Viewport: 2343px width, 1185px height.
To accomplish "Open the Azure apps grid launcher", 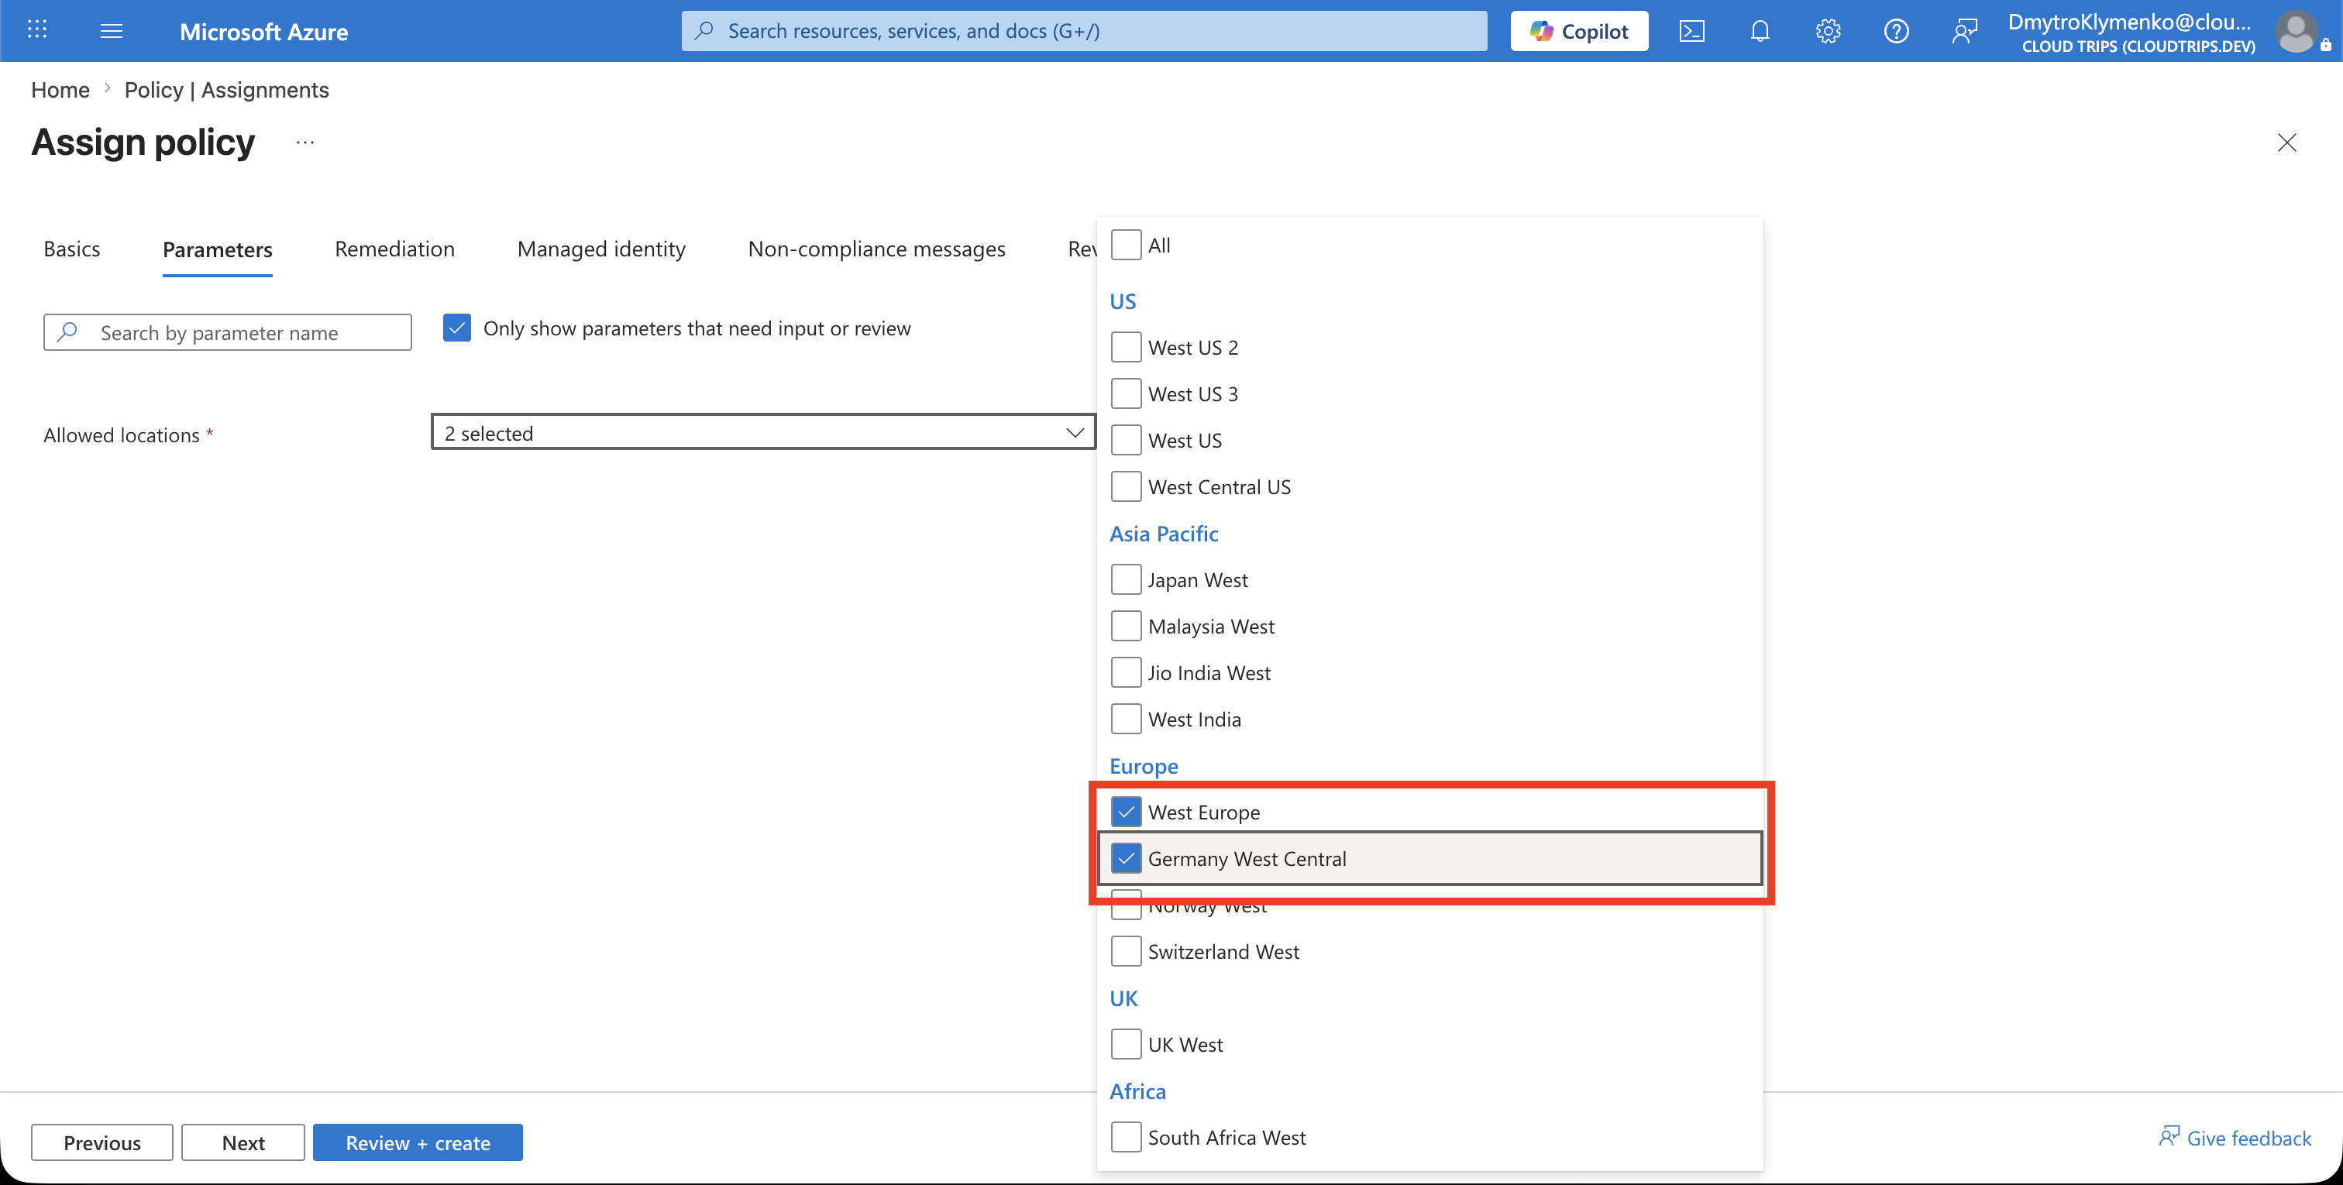I will tap(37, 30).
